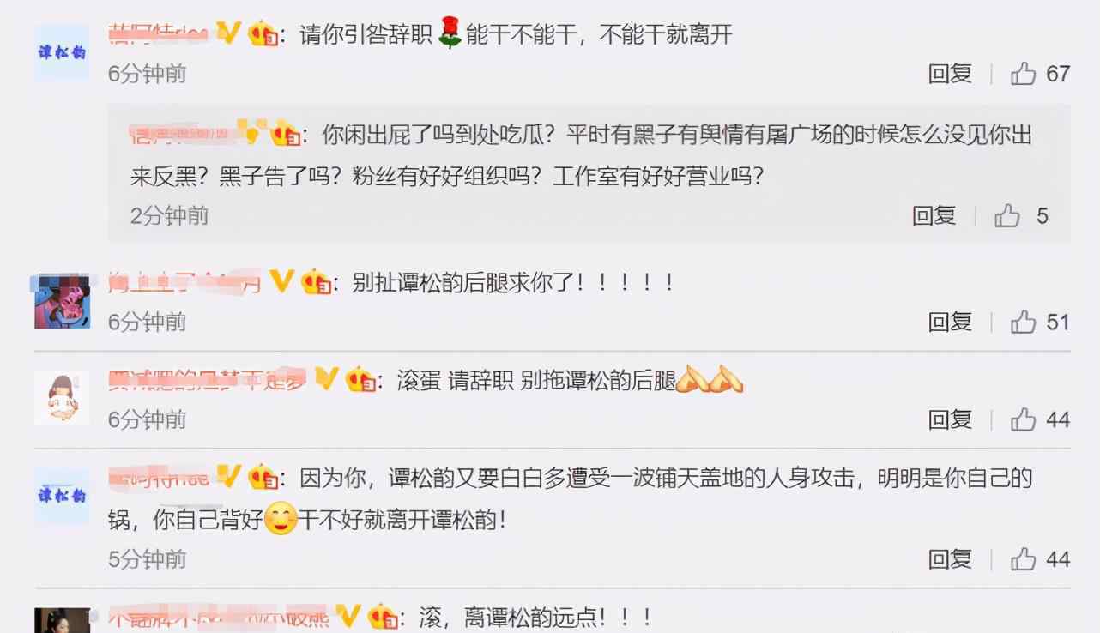
Task: Reply to the nested '你闲出屁了吗' comment
Action: click(x=934, y=215)
